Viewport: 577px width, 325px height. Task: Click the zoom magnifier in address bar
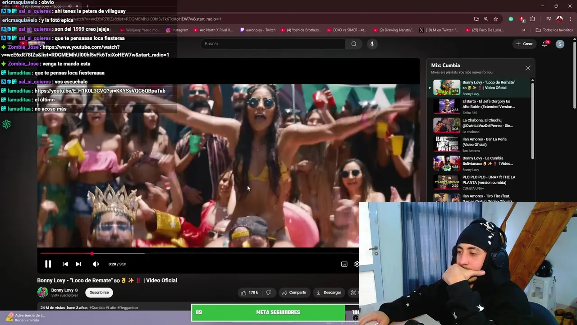coord(486,19)
